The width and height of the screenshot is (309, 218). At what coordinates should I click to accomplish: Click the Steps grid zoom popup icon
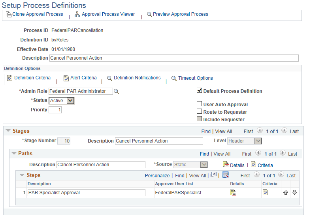(x=213, y=175)
